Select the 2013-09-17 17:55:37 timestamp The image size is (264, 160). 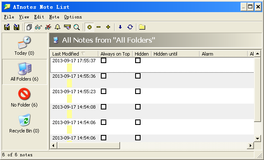(x=74, y=61)
